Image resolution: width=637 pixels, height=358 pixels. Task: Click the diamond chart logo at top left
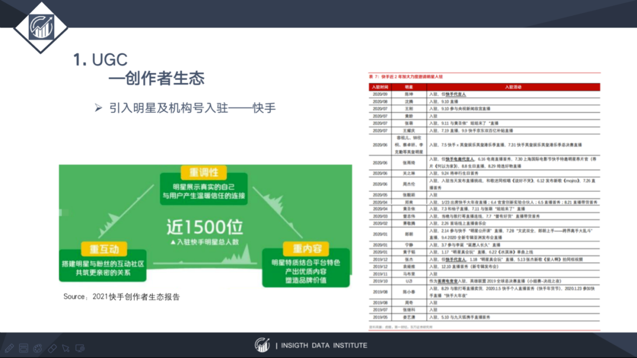[41, 26]
